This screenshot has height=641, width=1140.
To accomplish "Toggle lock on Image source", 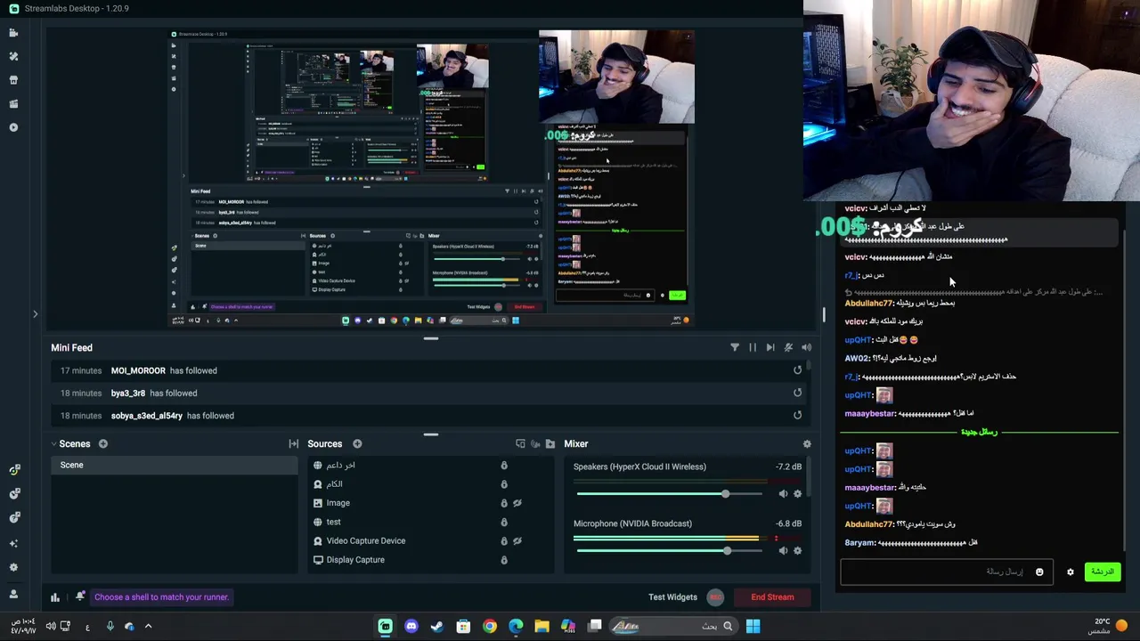I will [x=504, y=503].
